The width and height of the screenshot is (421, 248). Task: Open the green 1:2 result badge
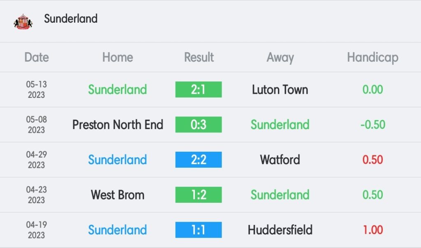[x=199, y=195]
